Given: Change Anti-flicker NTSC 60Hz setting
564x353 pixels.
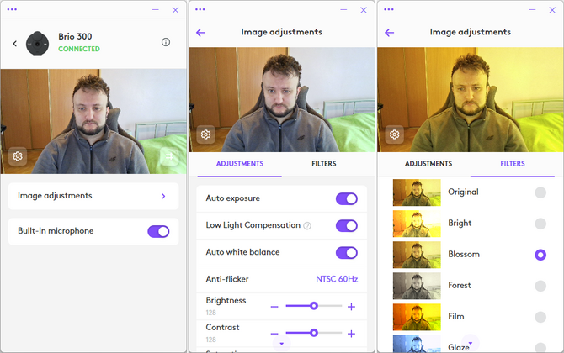Looking at the screenshot, I should tap(337, 279).
